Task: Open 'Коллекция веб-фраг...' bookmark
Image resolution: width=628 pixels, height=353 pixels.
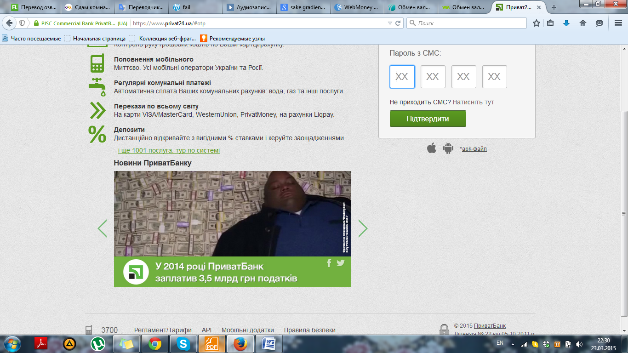Action: (163, 39)
